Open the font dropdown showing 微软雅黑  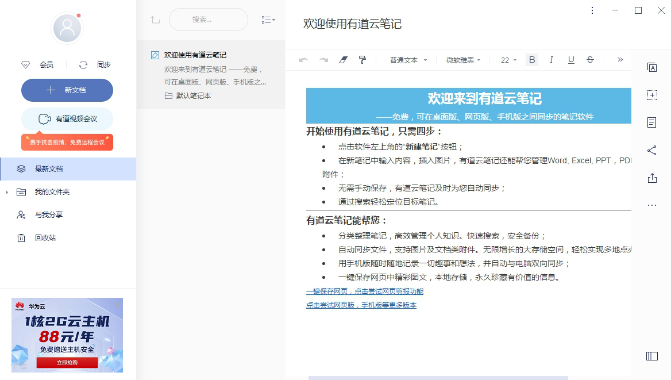pyautogui.click(x=462, y=59)
